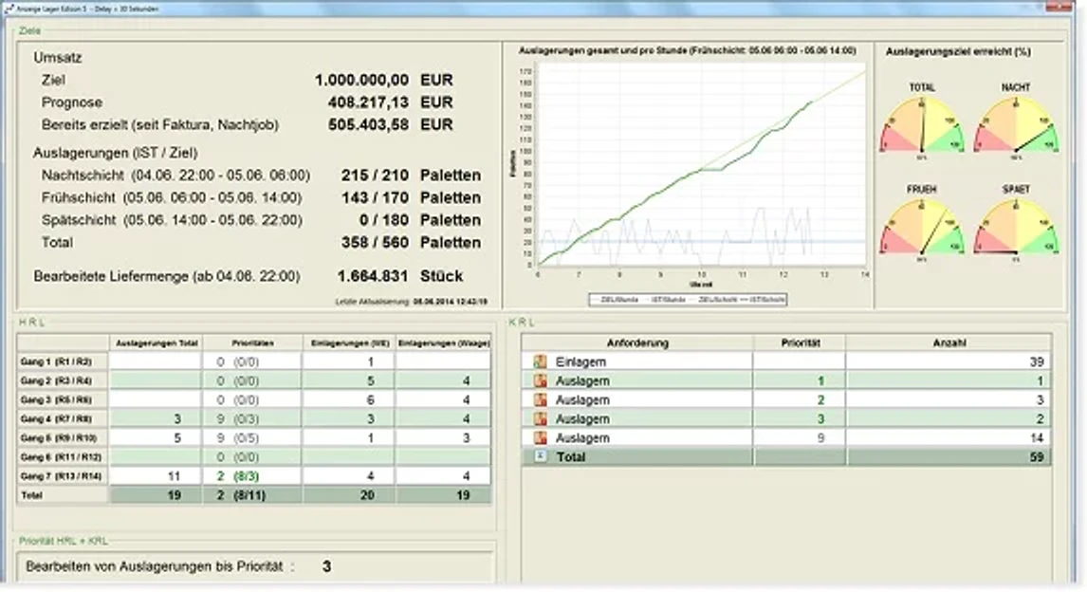Click the SPAET gauge dial
Viewport: 1087px width, 592px height.
1016,227
